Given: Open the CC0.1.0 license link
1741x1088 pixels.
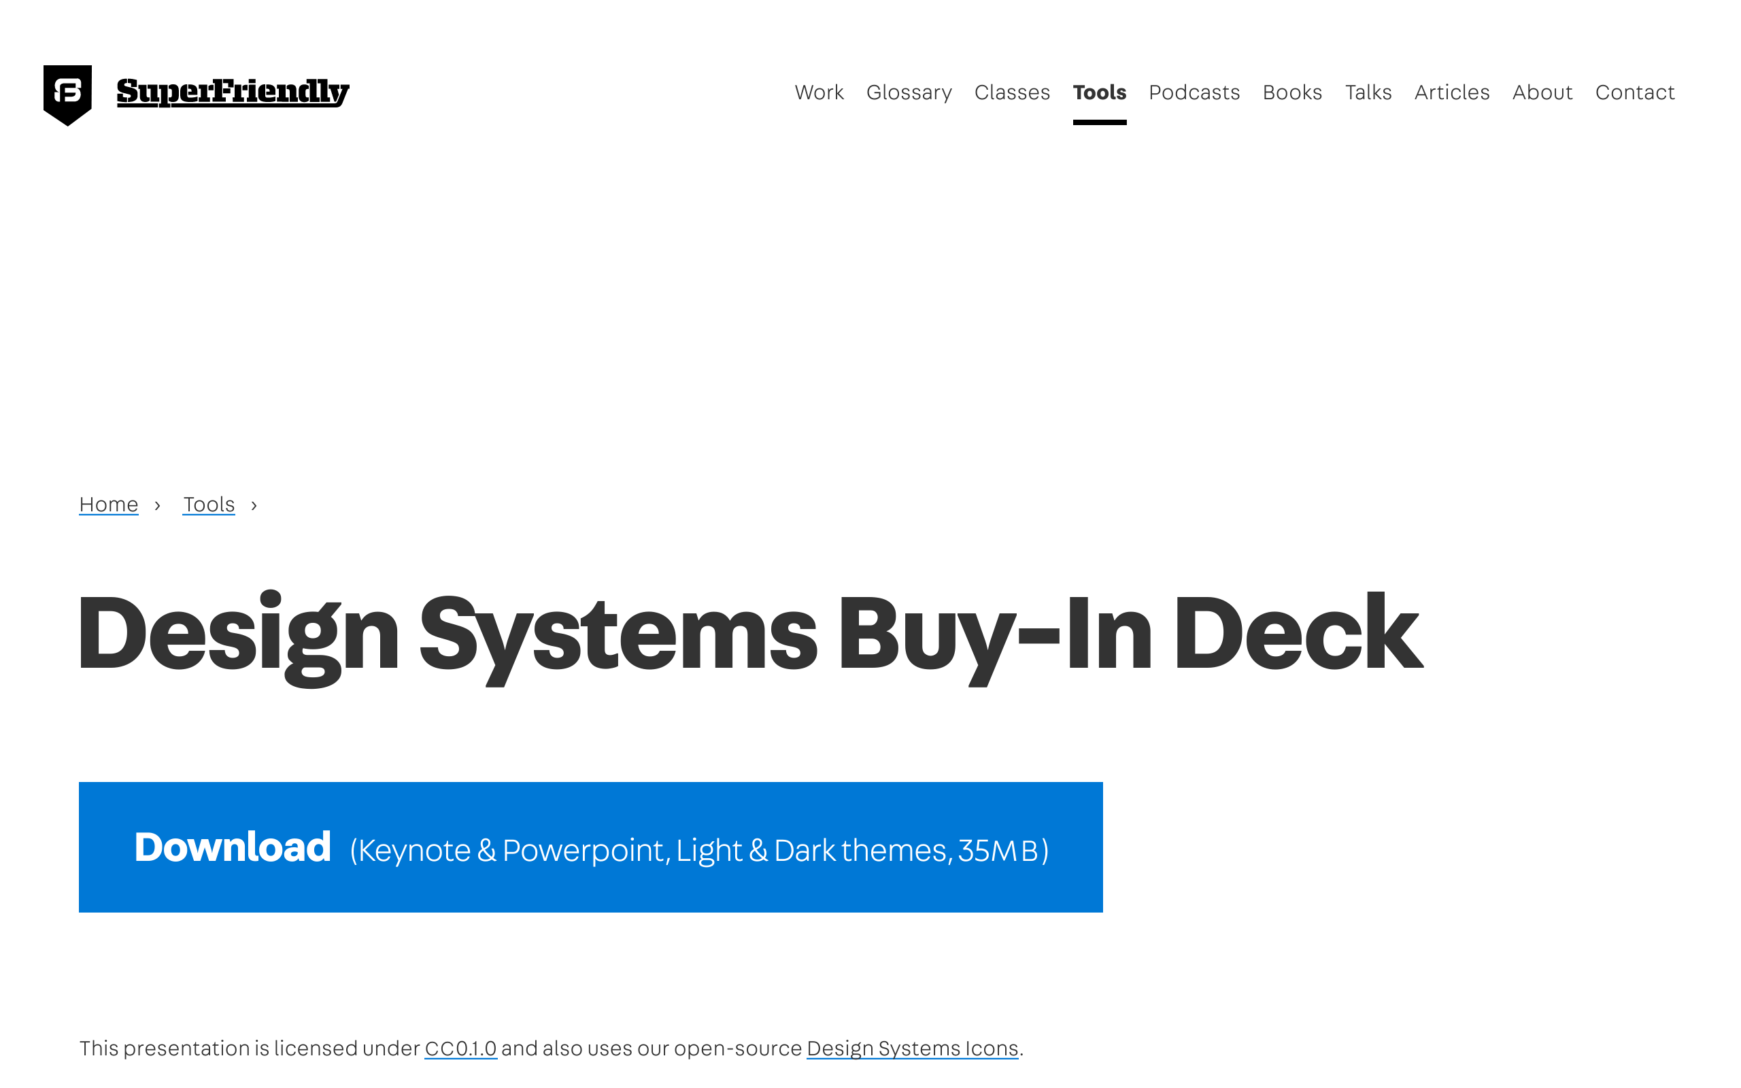Looking at the screenshot, I should click(x=460, y=1049).
